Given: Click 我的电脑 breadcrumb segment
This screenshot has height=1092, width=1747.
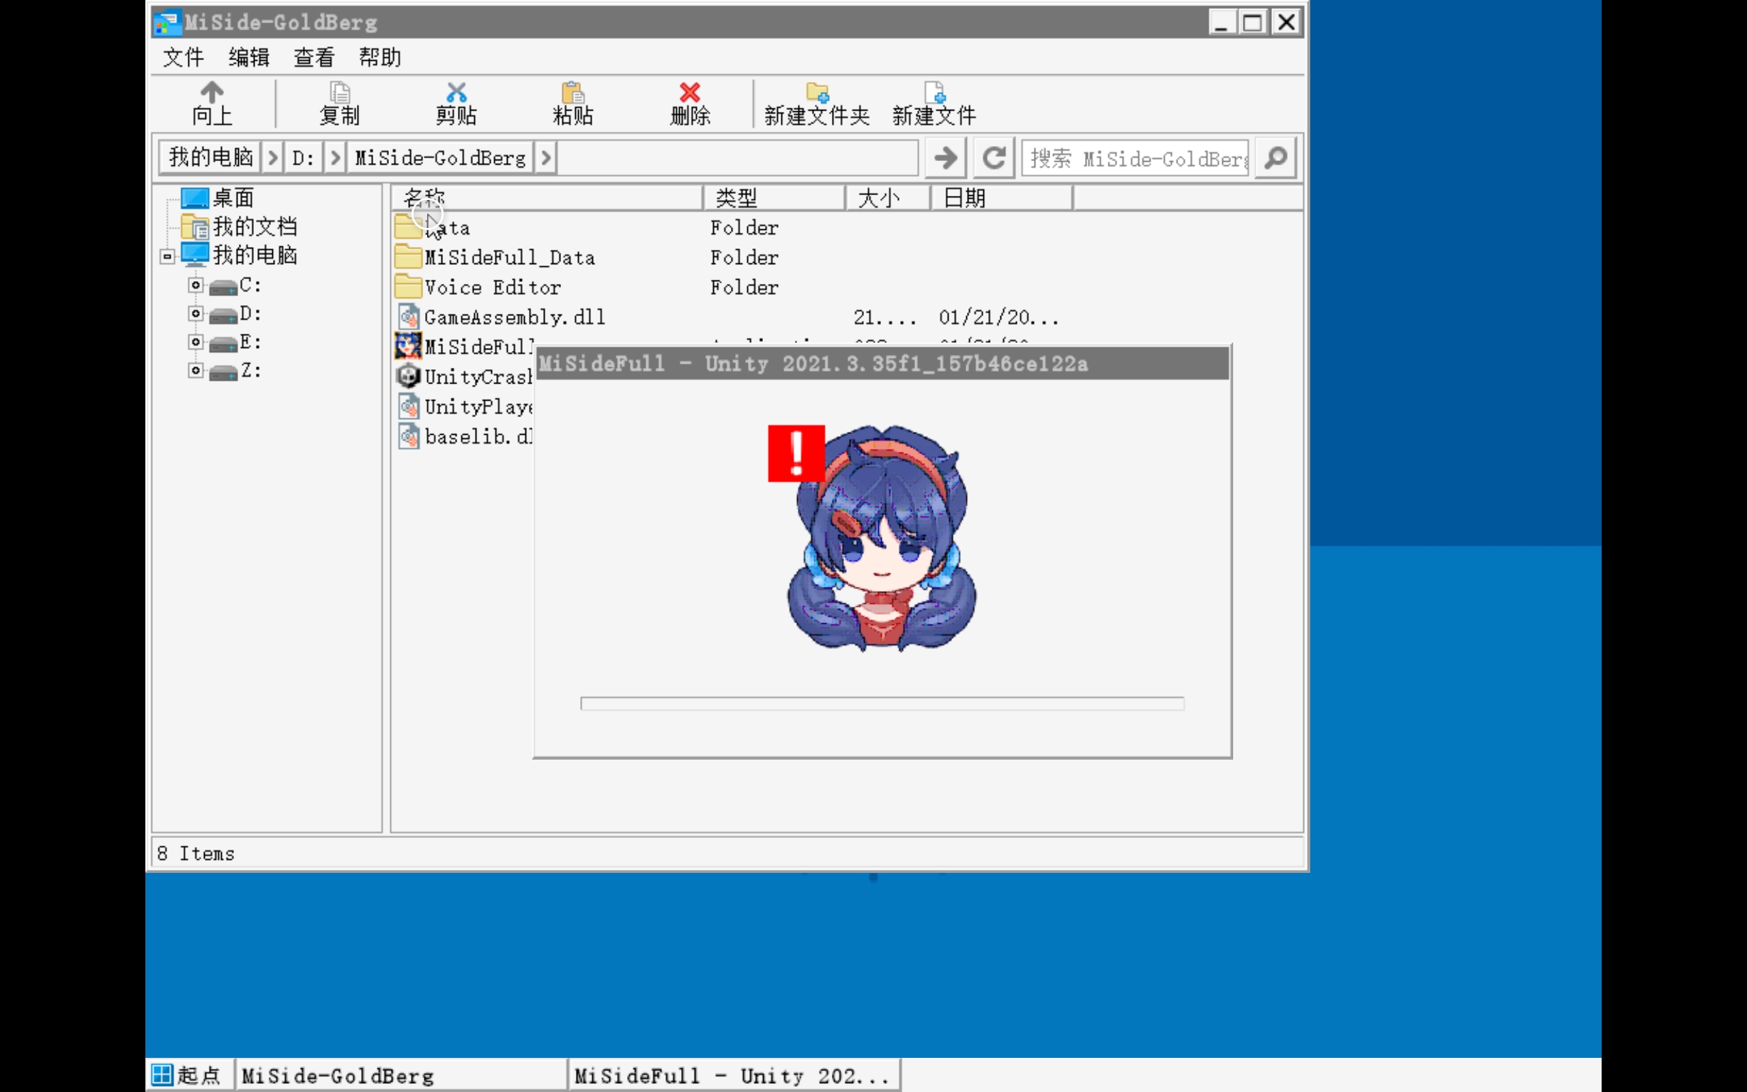Looking at the screenshot, I should 210,158.
